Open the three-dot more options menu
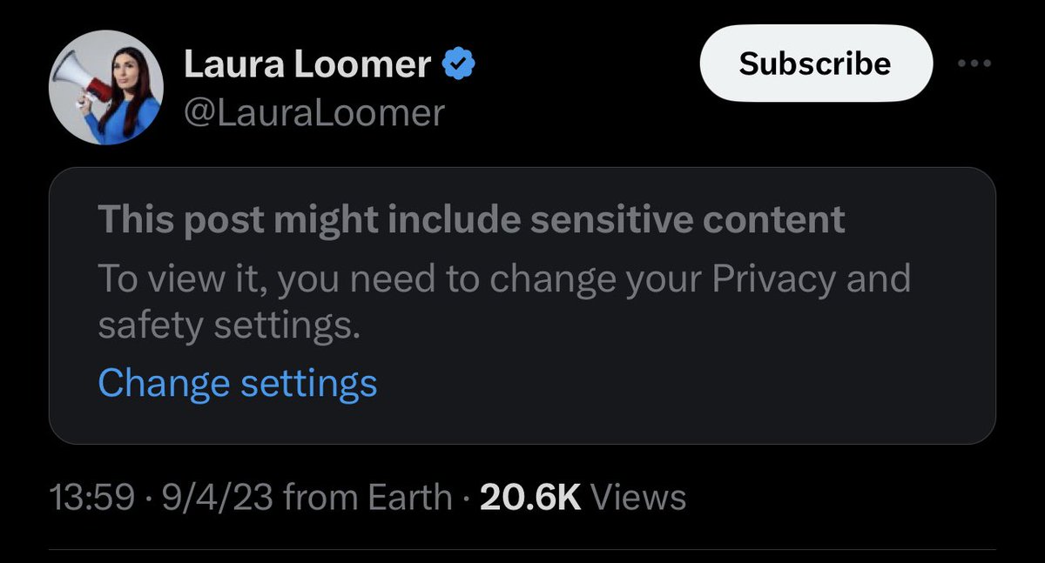The image size is (1045, 563). (974, 64)
